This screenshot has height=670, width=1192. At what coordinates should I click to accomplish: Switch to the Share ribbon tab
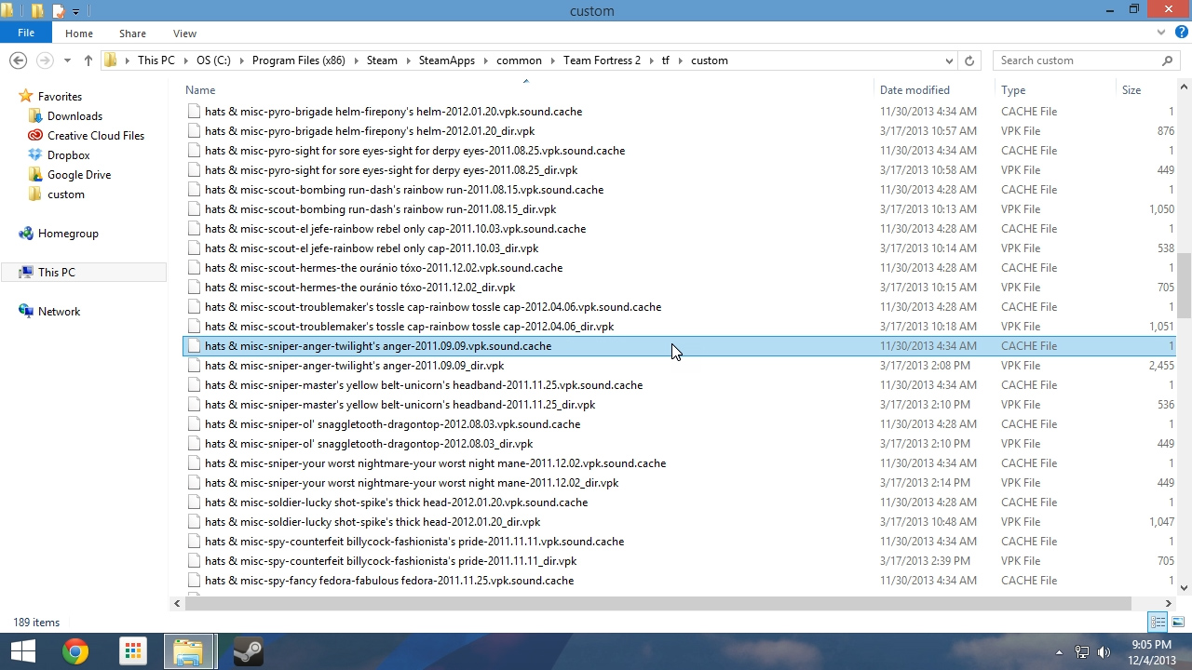(x=132, y=33)
